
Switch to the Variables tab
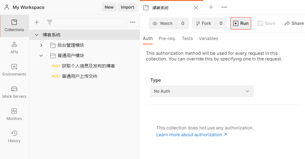pos(208,38)
